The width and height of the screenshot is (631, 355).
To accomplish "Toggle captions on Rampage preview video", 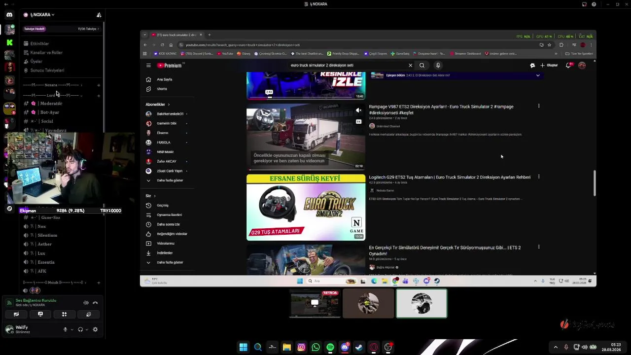I will [358, 121].
